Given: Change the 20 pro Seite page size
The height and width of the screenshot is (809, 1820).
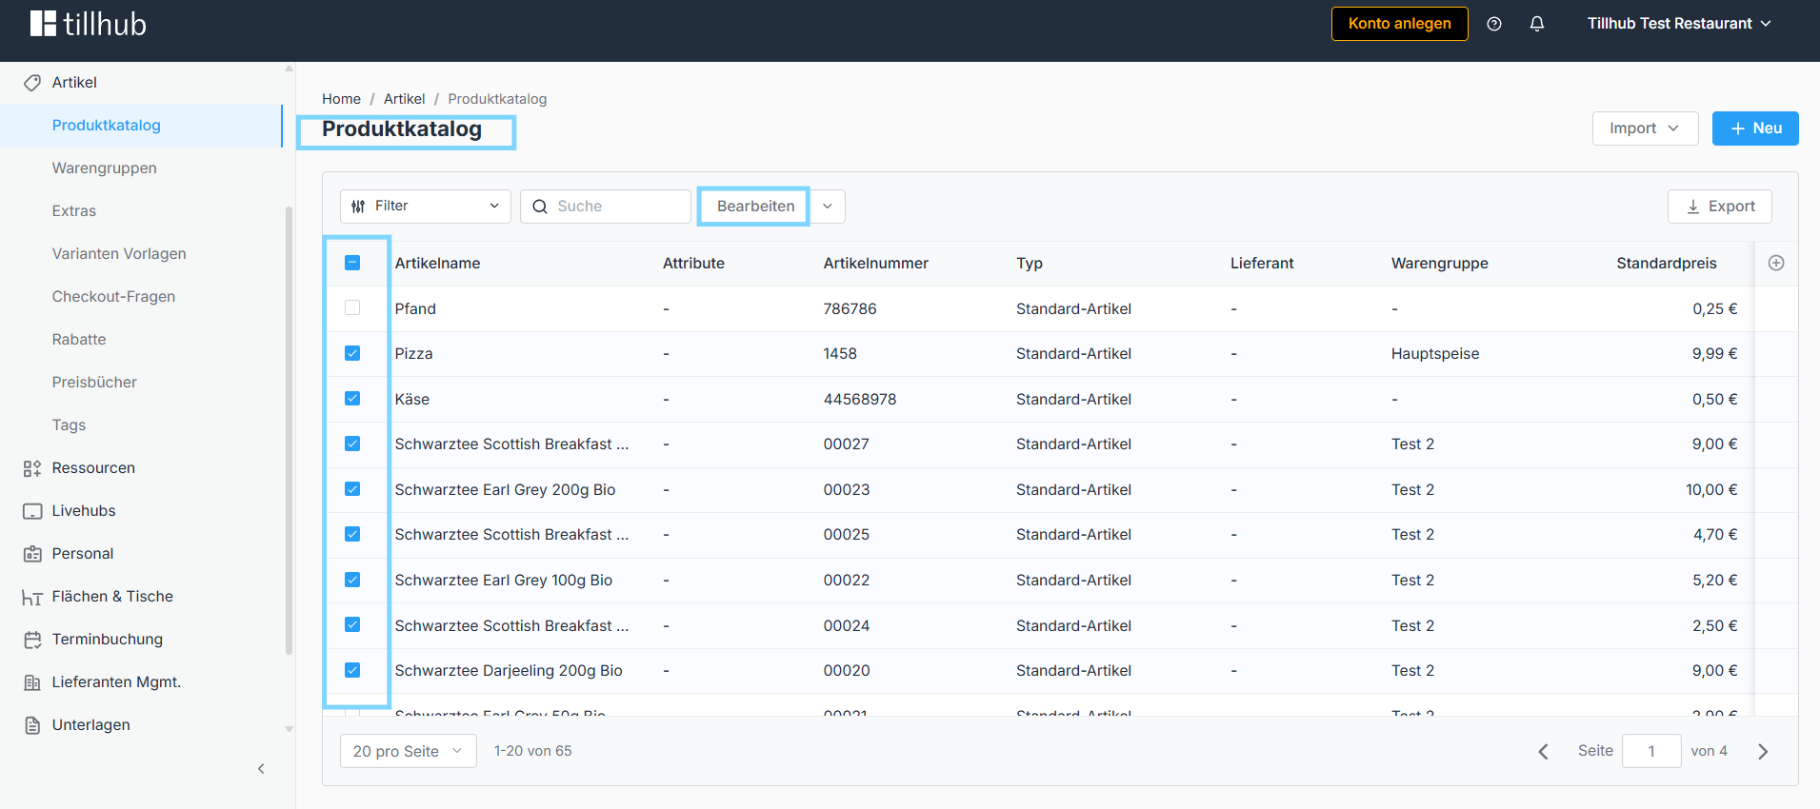Looking at the screenshot, I should click(x=408, y=752).
